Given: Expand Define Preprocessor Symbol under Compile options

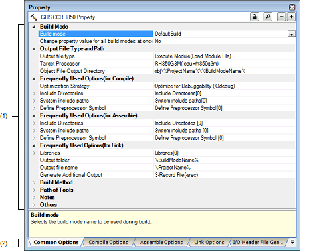Looking at the screenshot, I should click(34, 108).
